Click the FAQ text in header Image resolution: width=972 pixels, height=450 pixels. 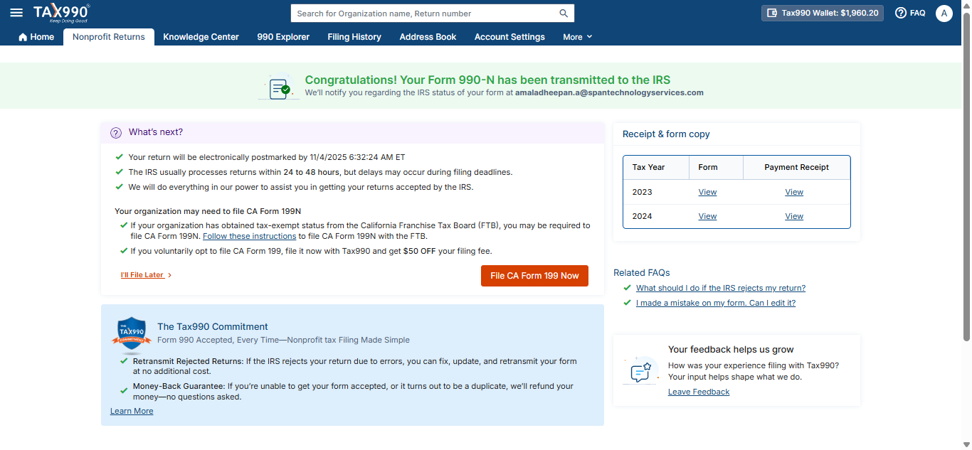917,13
